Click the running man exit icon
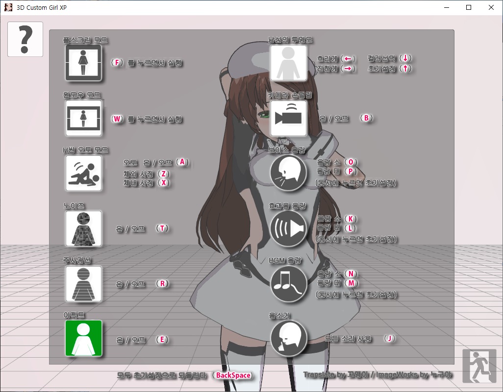The height and width of the screenshot is (392, 503). [479, 366]
